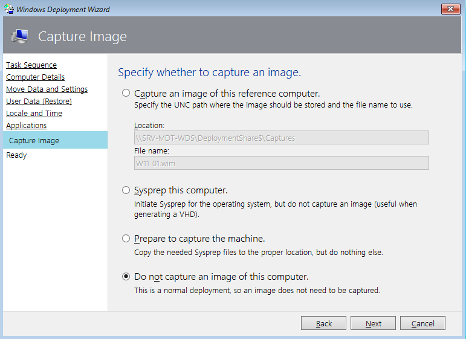Click the 'Specify whether to capture an image' heading

[210, 72]
